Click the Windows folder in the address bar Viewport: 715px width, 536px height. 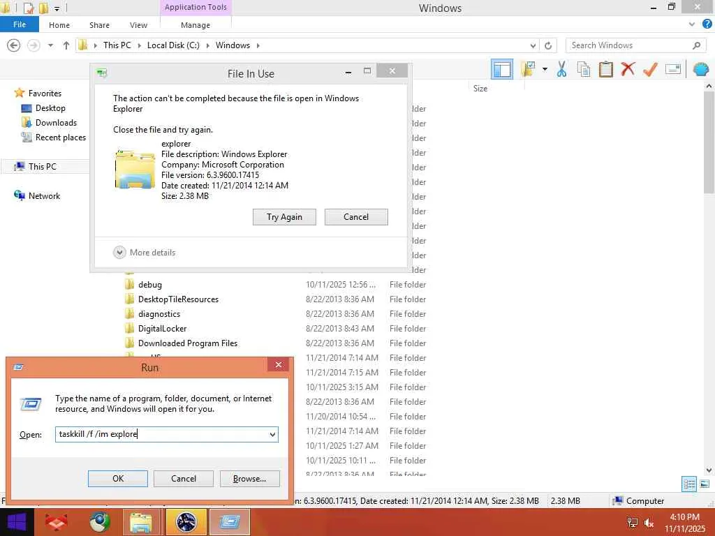pyautogui.click(x=233, y=45)
